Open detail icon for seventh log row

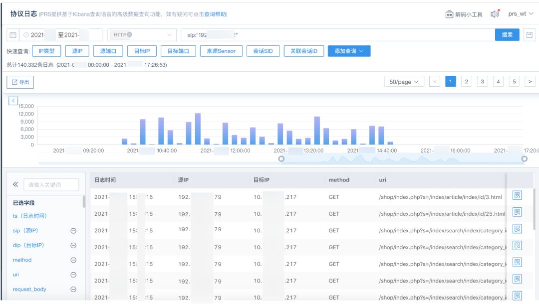pyautogui.click(x=518, y=296)
